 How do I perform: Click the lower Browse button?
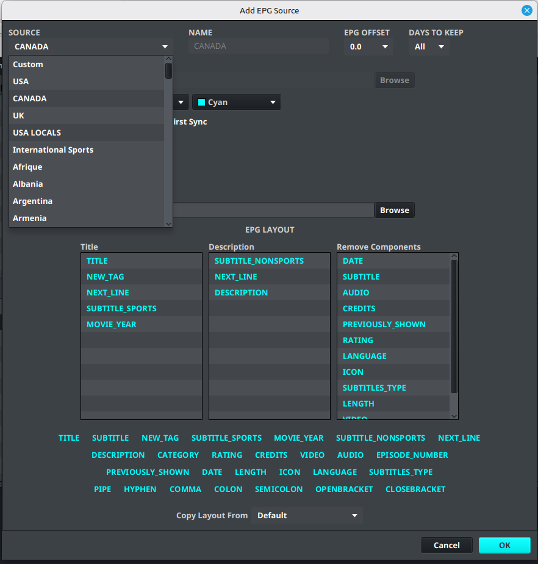coord(394,210)
